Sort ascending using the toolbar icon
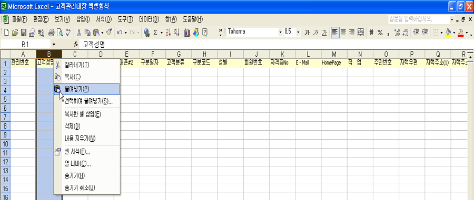 click(x=169, y=32)
